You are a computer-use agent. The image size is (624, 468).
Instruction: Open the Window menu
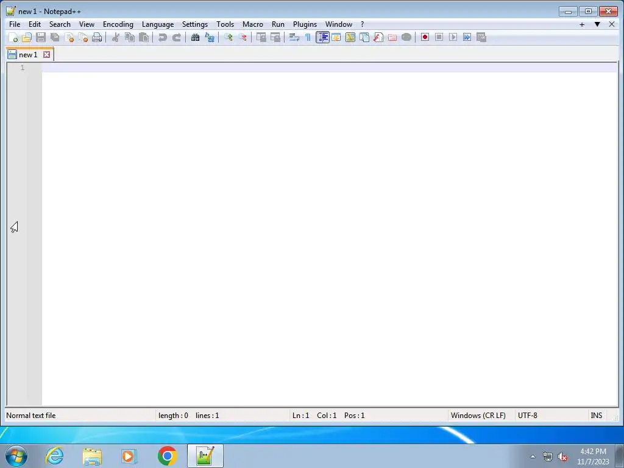point(339,24)
